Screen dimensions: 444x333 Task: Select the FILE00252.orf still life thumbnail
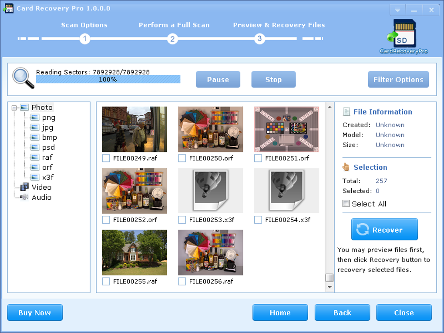[x=135, y=191]
